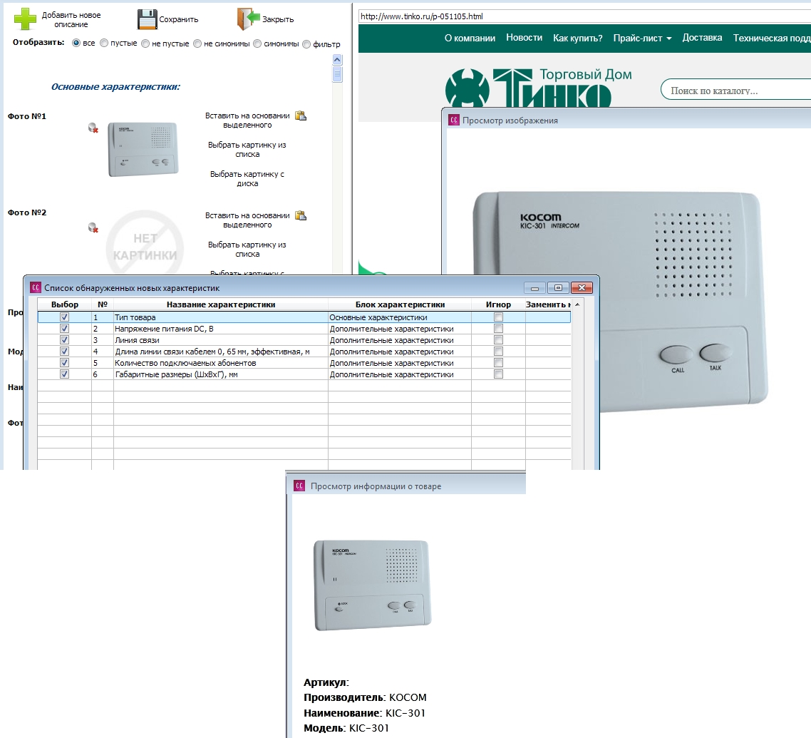The height and width of the screenshot is (738, 811).
Task: Check the Игнор checkbox for Линия связи
Action: coord(498,340)
